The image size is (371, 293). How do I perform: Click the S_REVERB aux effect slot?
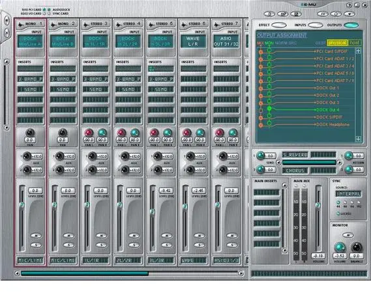[295, 155]
